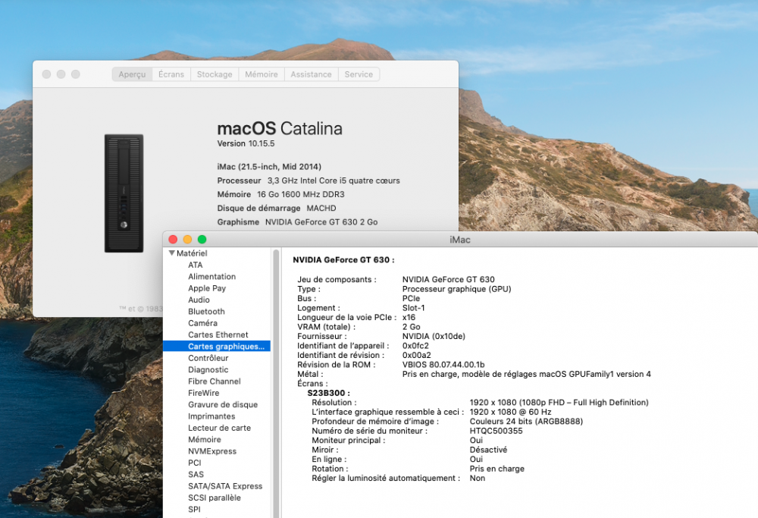The height and width of the screenshot is (518, 758).
Task: Select SCSI parallèle in the sidebar
Action: tap(215, 498)
